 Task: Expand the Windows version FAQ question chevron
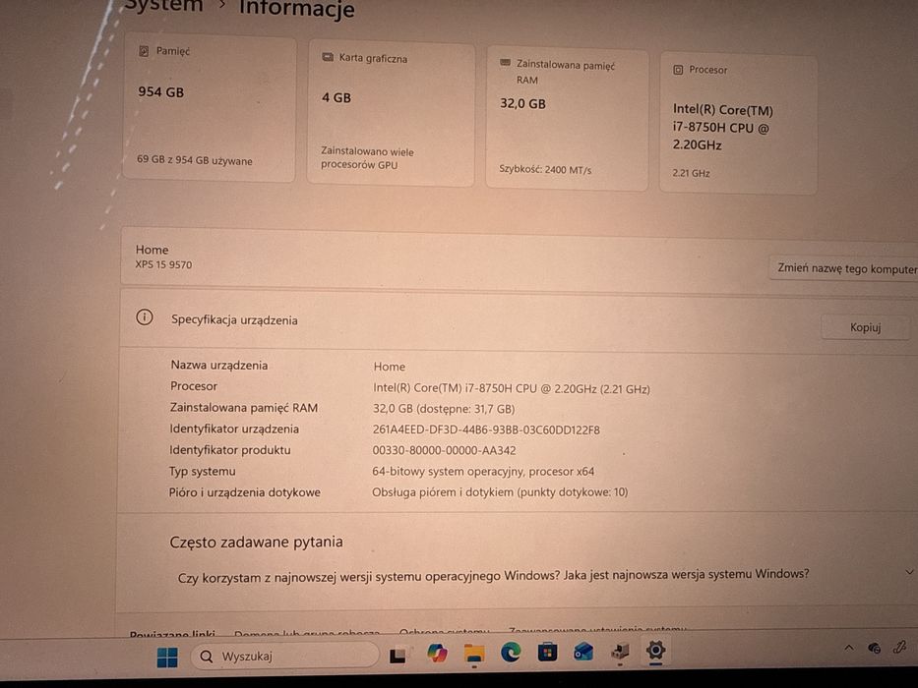909,572
